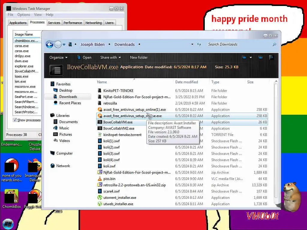
Task: Select dnSpy.exe process in Task Manager
Action: 22,56
